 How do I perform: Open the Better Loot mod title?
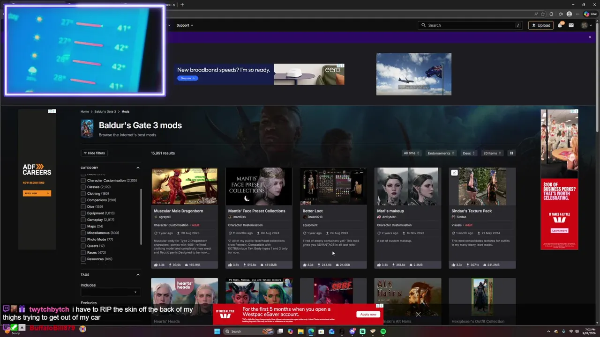tap(312, 211)
